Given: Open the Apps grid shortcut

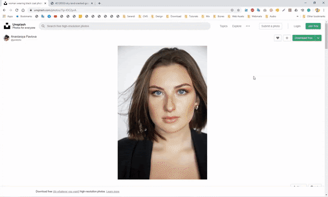Looking at the screenshot, I should click(8, 16).
